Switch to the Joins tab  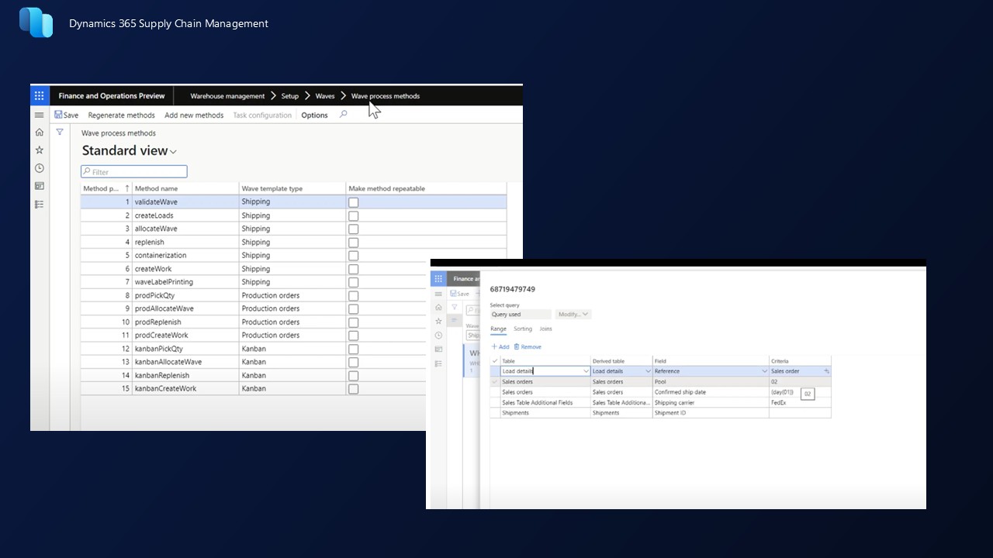tap(546, 329)
